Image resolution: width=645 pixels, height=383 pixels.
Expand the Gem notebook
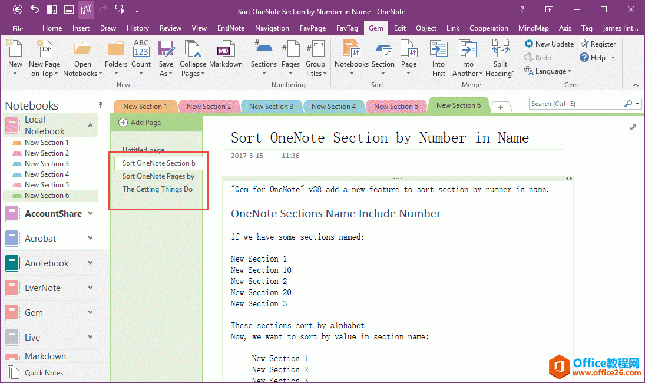[x=91, y=312]
